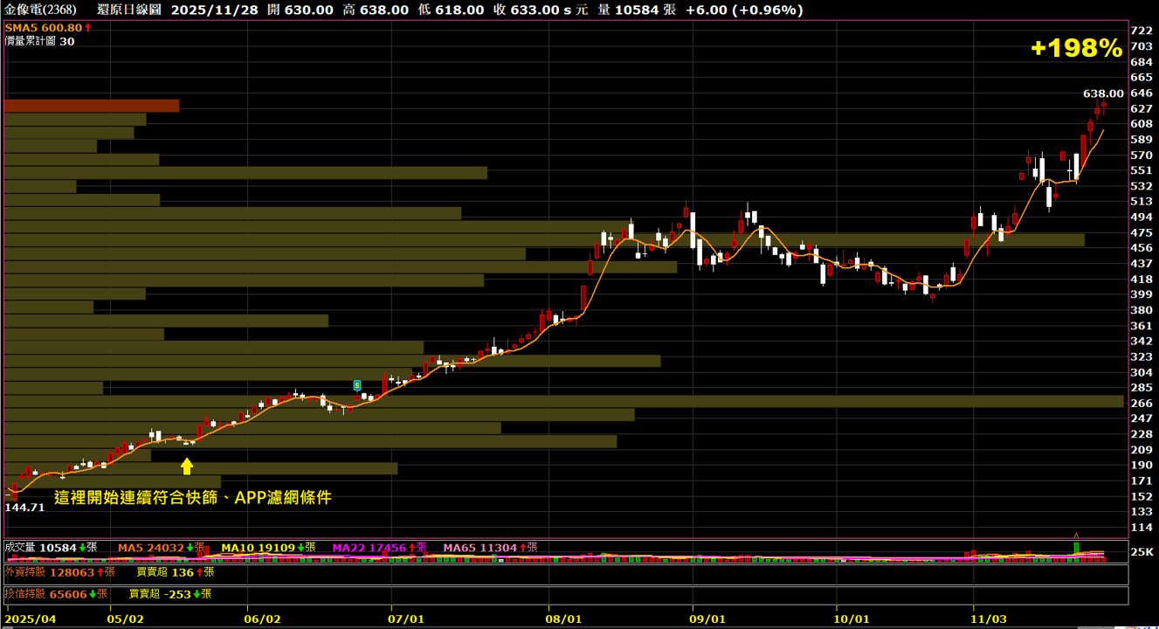This screenshot has width=1159, height=629.
Task: Click the 722 price axis label
Action: (x=1141, y=31)
